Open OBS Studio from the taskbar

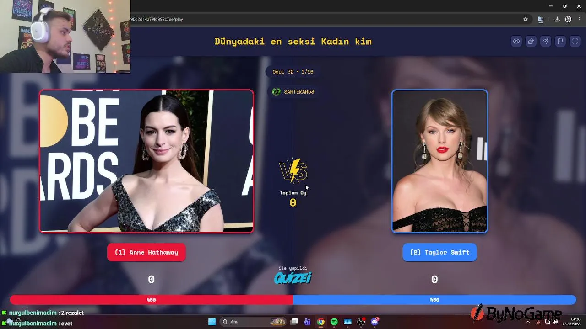(361, 322)
